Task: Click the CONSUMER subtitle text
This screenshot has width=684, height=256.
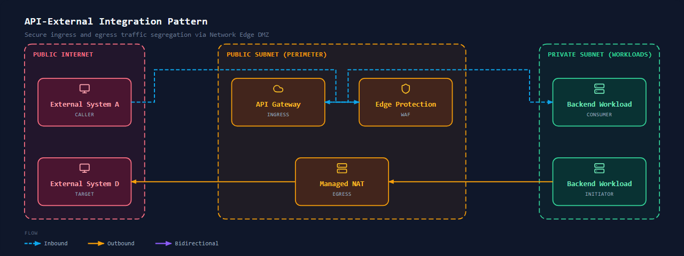Action: [600, 115]
